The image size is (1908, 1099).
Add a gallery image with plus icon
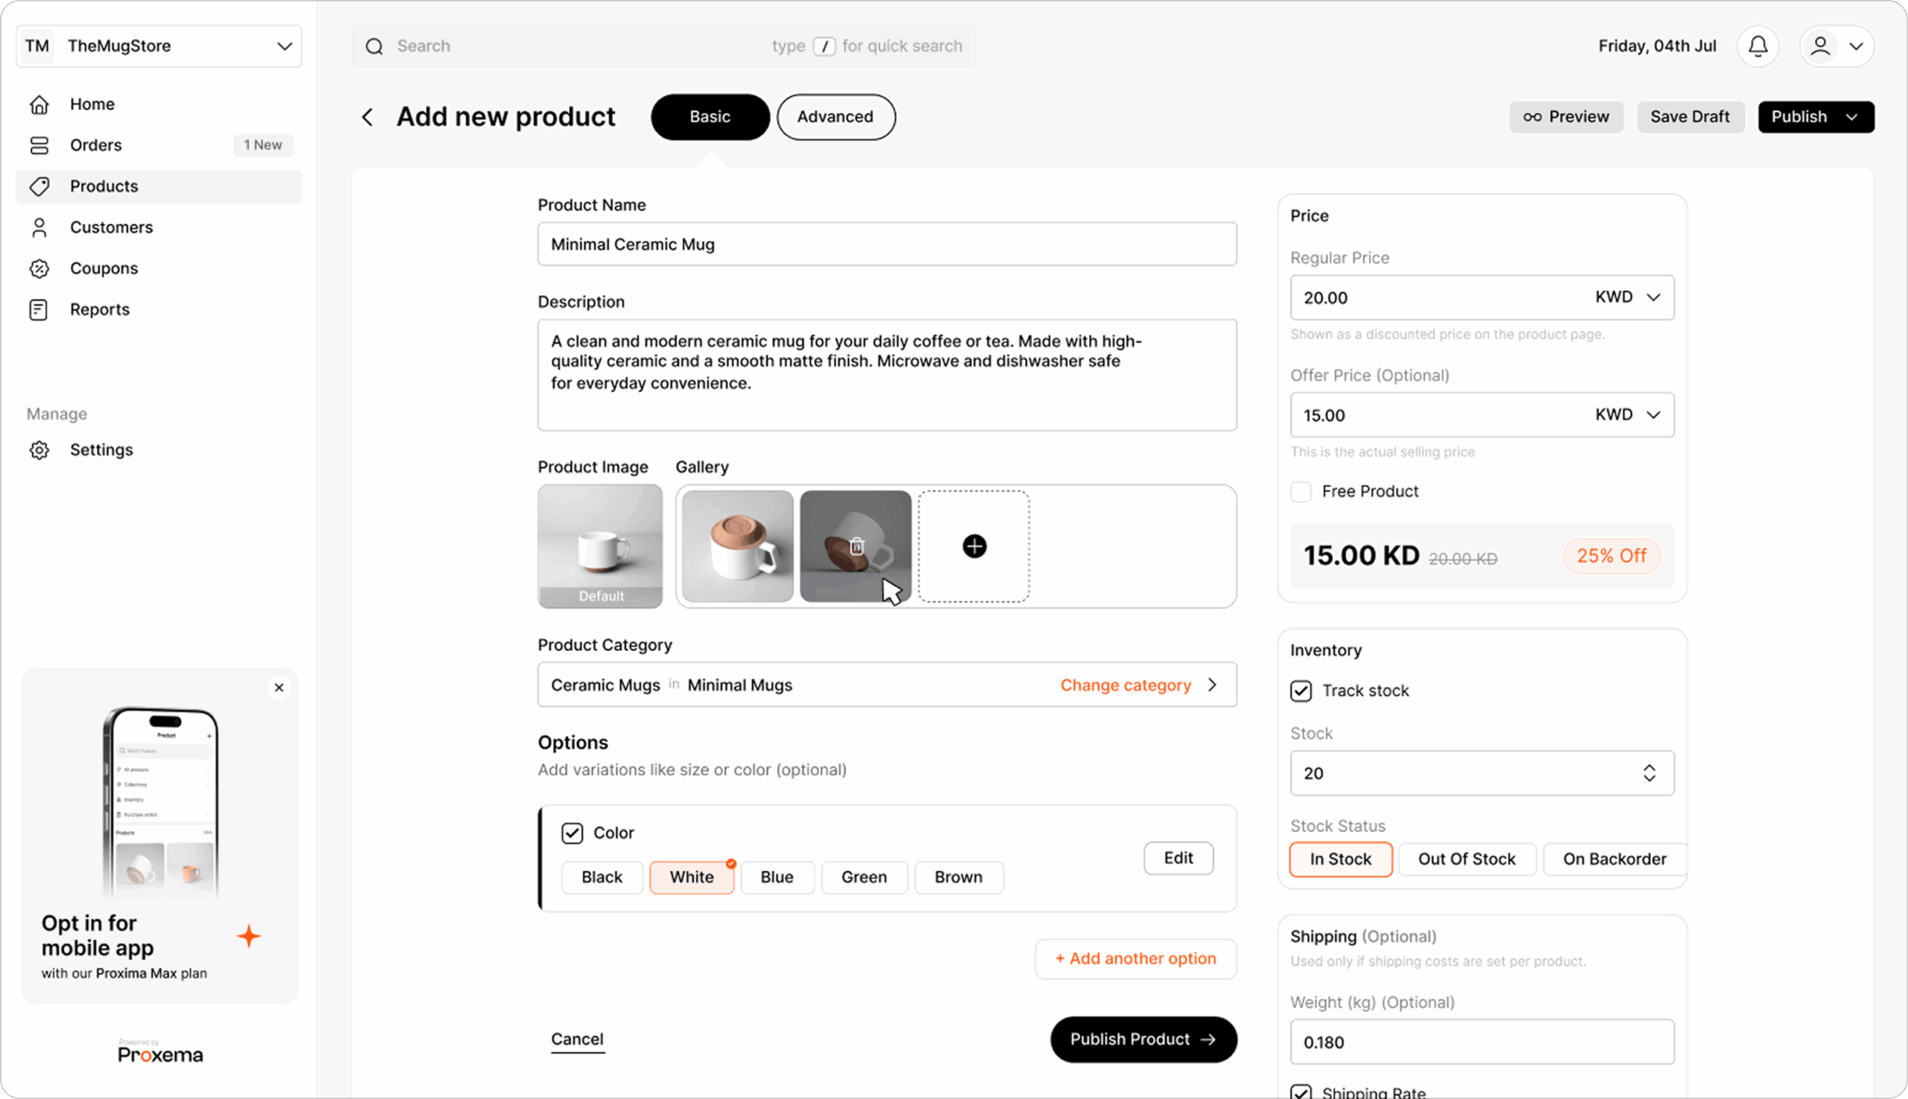(x=974, y=545)
